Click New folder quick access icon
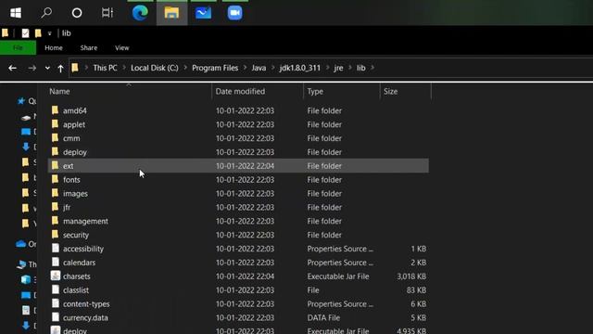The height and width of the screenshot is (334, 593). click(x=38, y=33)
